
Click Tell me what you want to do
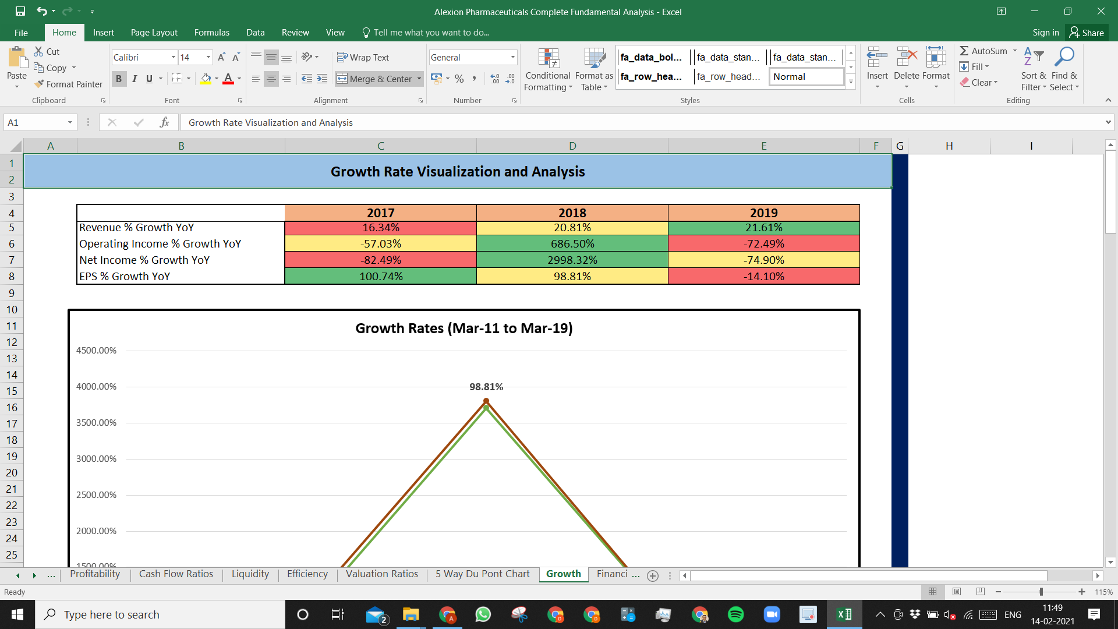[426, 33]
